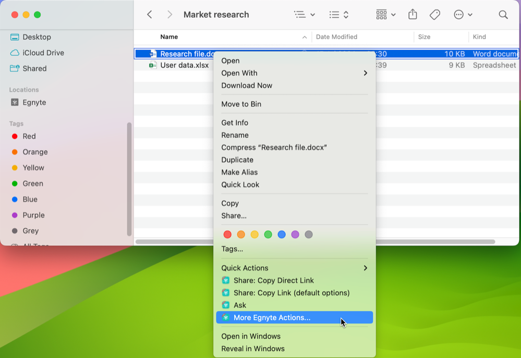Click the Shared folder icon in sidebar
The image size is (521, 358).
pyautogui.click(x=15, y=68)
